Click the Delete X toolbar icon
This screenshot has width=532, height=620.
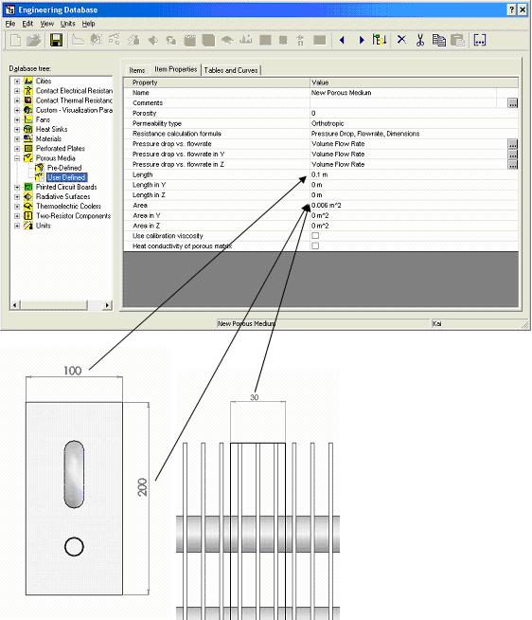(401, 40)
